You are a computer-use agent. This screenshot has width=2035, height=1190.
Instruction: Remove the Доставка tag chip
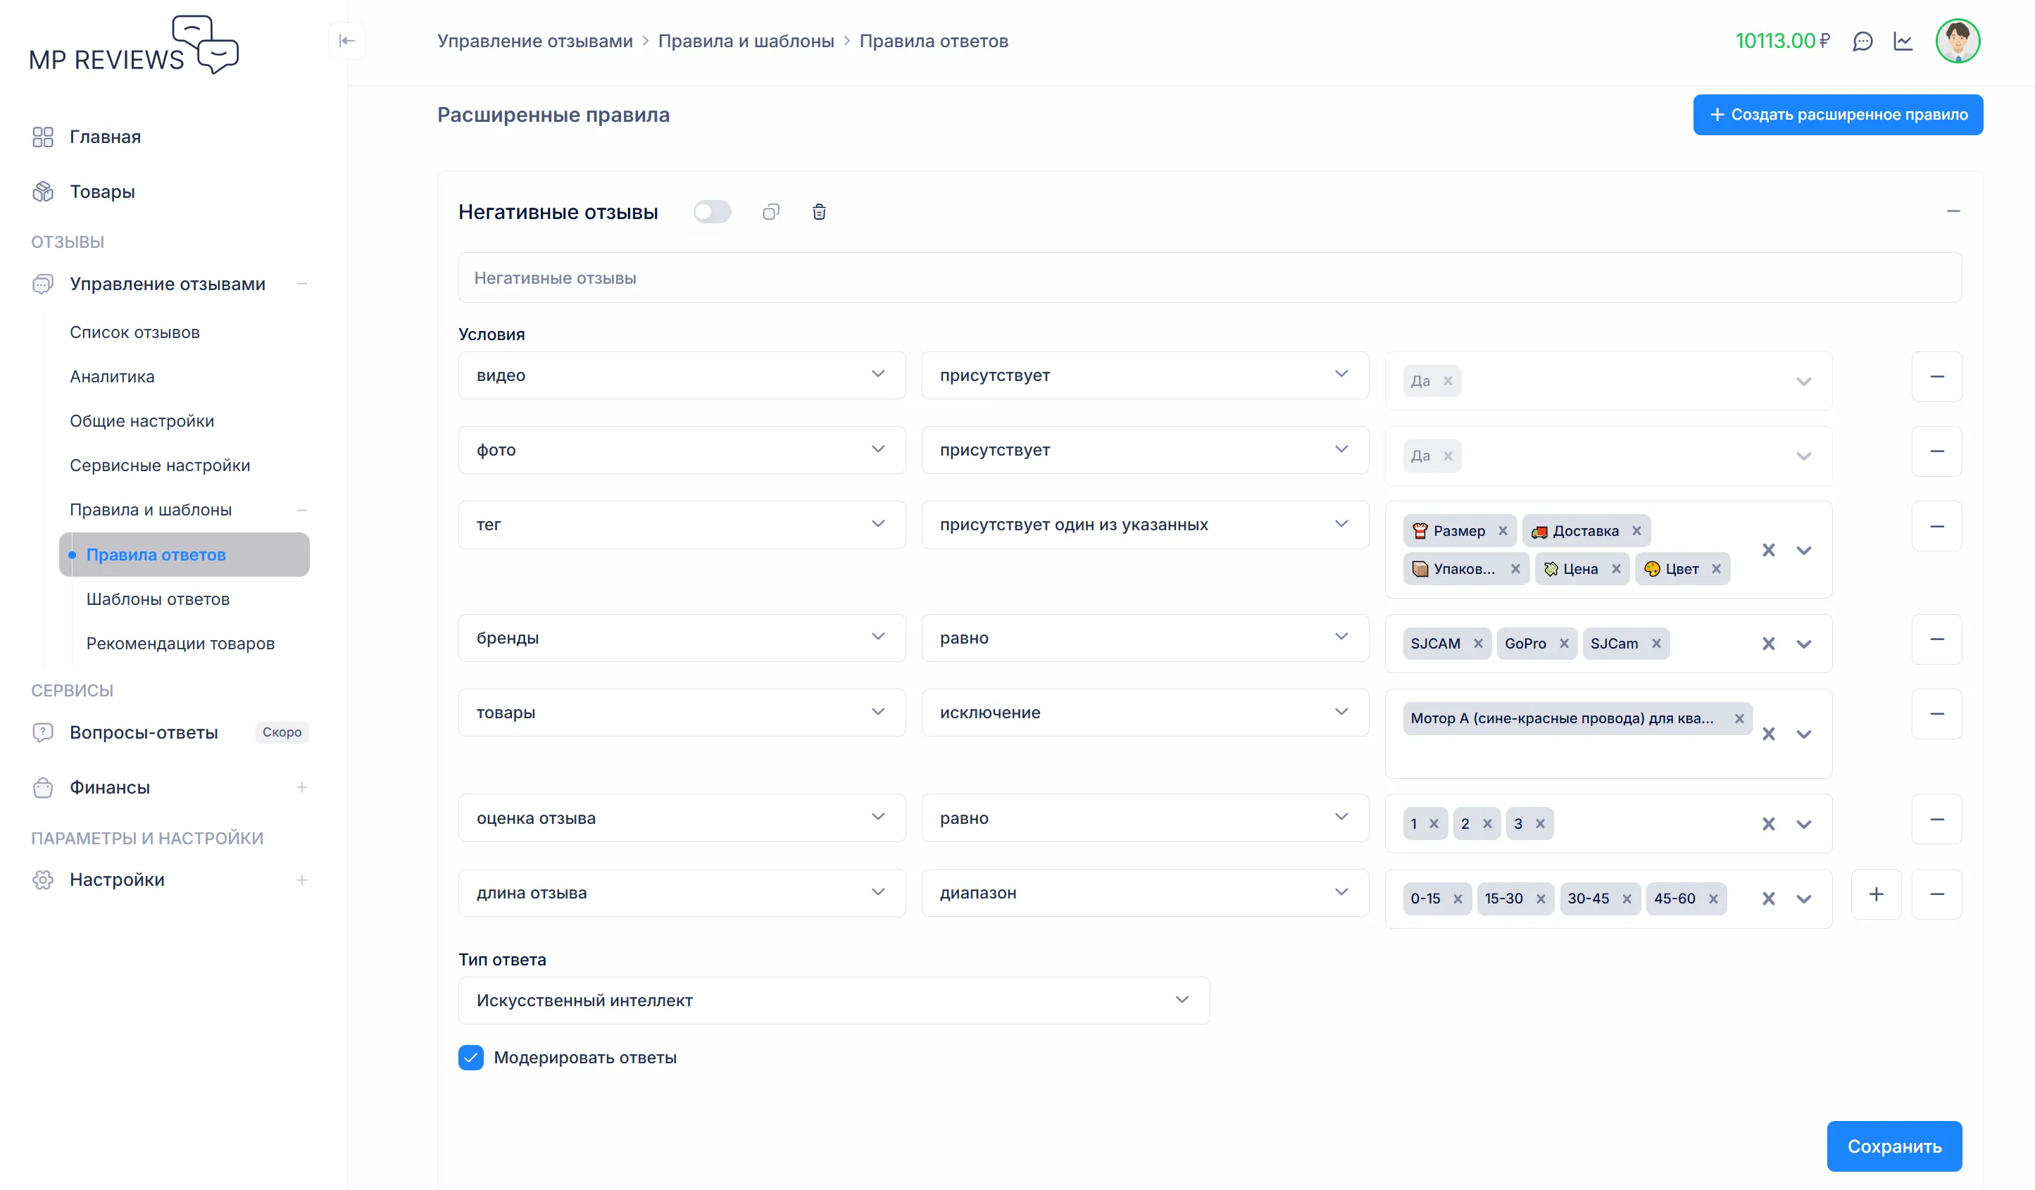[x=1636, y=531]
